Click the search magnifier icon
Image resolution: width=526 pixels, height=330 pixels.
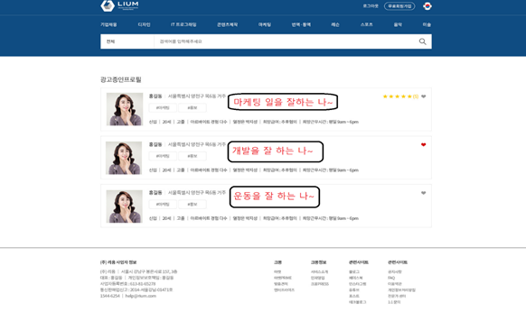[422, 41]
